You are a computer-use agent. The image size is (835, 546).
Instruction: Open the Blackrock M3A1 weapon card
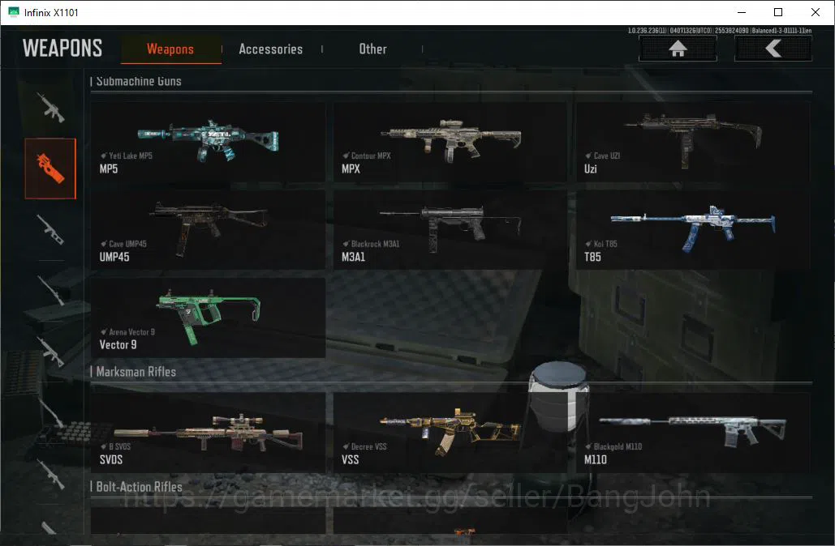[x=450, y=230]
